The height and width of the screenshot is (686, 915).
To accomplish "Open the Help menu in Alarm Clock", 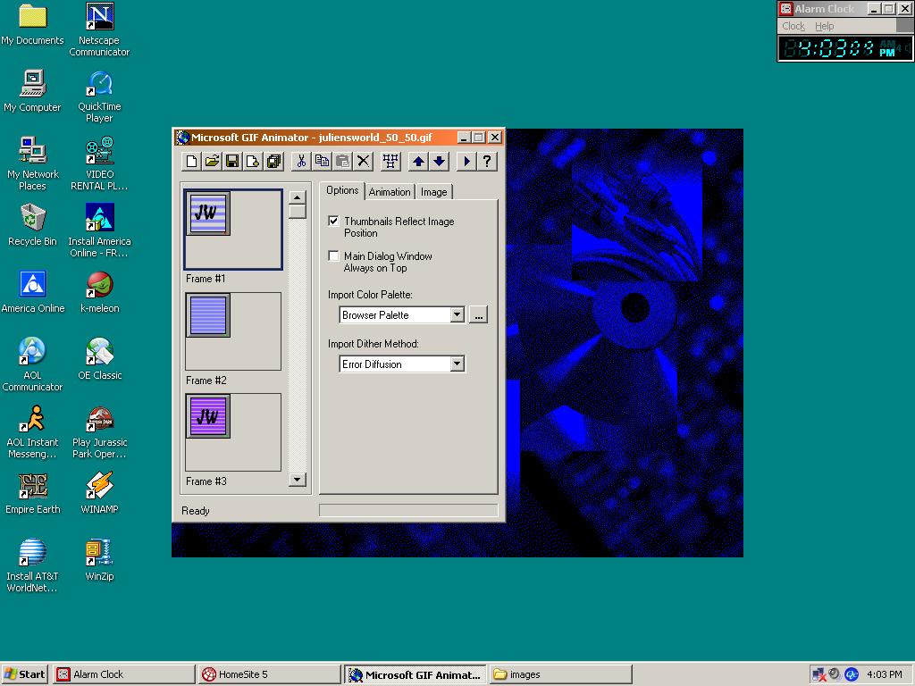I will point(825,27).
